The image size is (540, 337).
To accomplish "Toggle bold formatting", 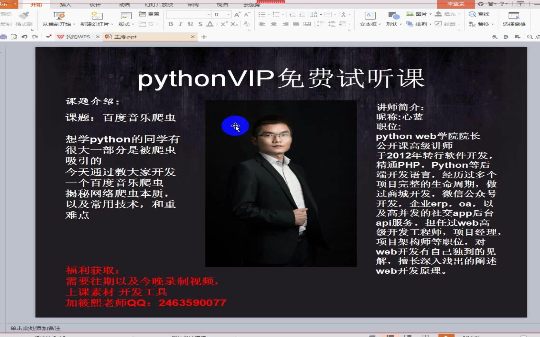I will [x=171, y=24].
